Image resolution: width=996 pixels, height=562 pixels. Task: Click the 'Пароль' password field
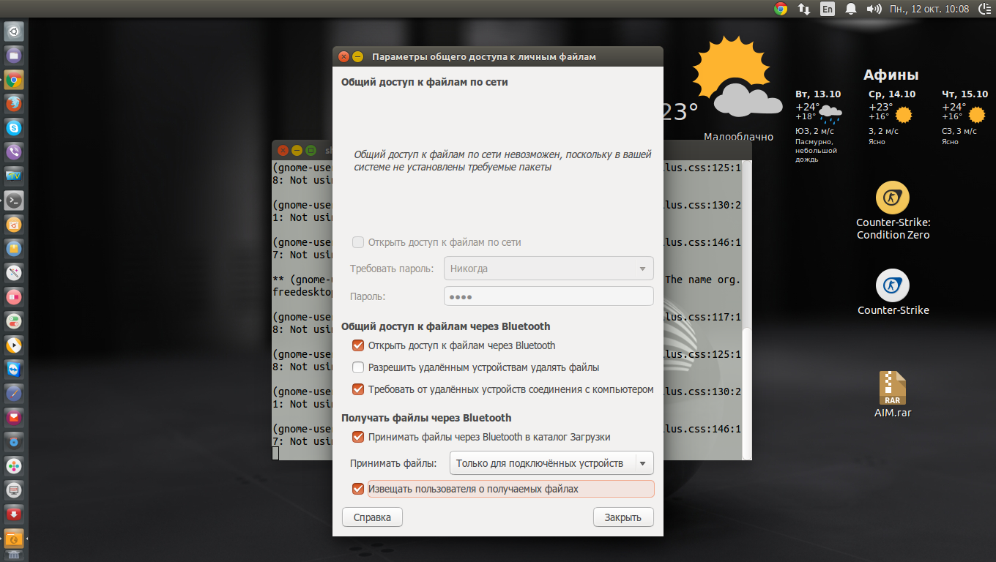pos(549,296)
